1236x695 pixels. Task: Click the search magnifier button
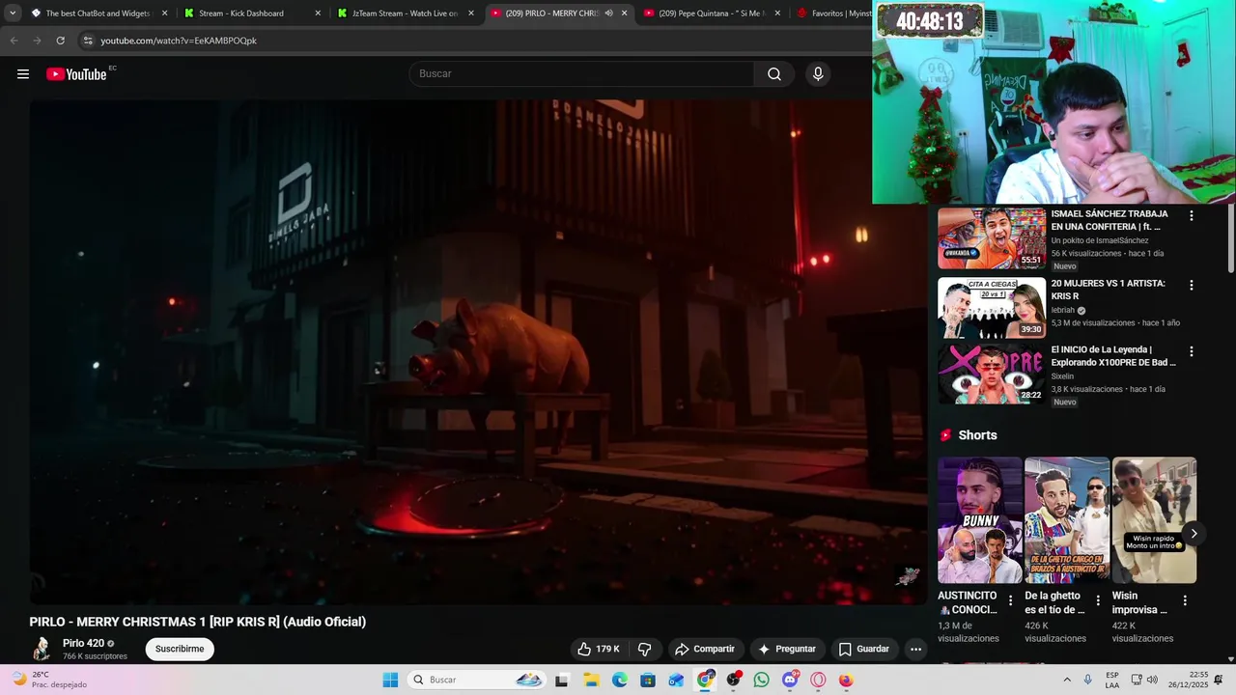[x=774, y=74]
